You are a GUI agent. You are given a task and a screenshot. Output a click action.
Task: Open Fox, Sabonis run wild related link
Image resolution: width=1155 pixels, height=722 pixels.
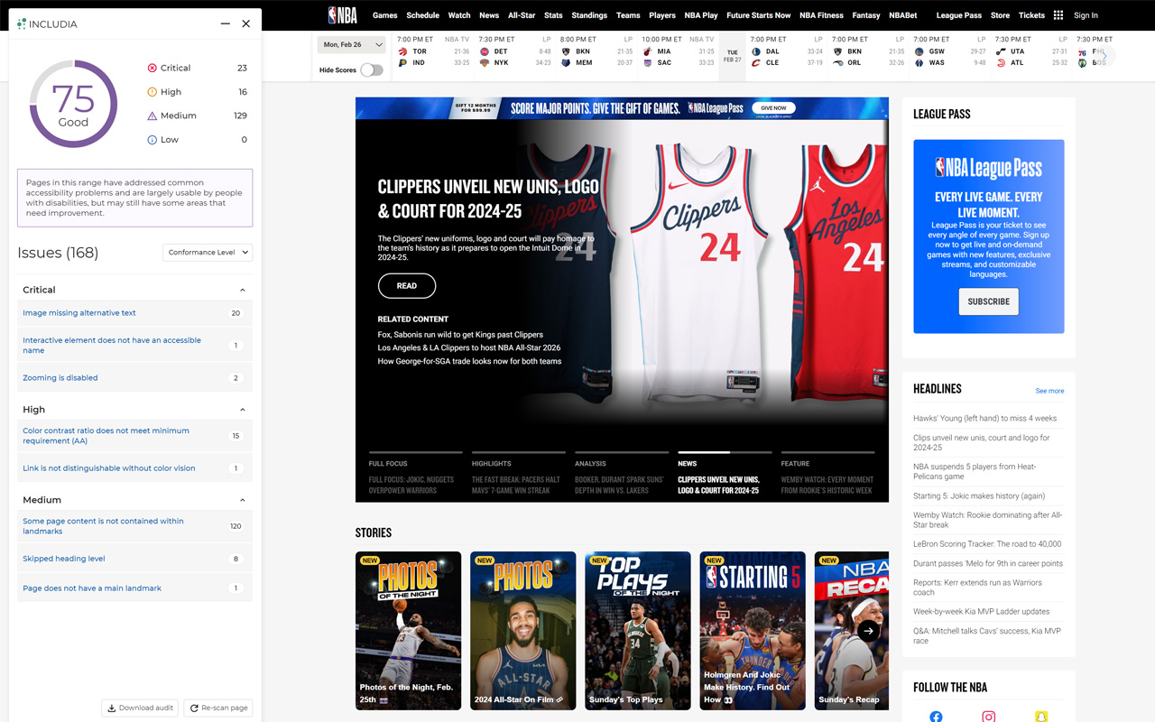point(460,335)
